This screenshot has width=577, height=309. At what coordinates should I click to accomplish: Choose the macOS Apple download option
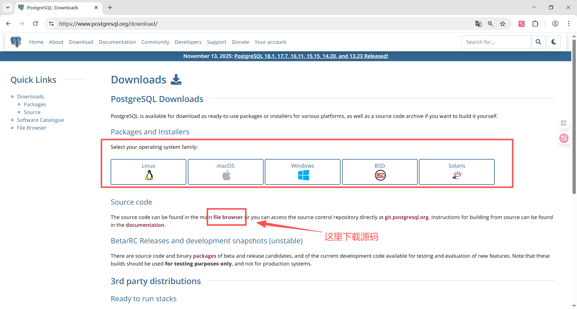coord(225,172)
